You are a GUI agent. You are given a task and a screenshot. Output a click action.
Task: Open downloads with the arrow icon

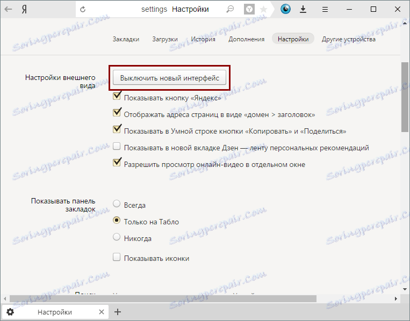pyautogui.click(x=303, y=10)
